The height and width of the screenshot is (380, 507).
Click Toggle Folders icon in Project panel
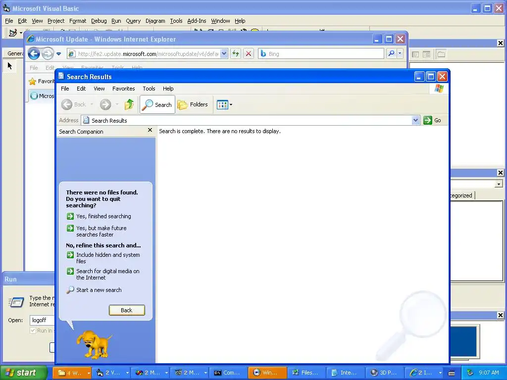click(441, 54)
